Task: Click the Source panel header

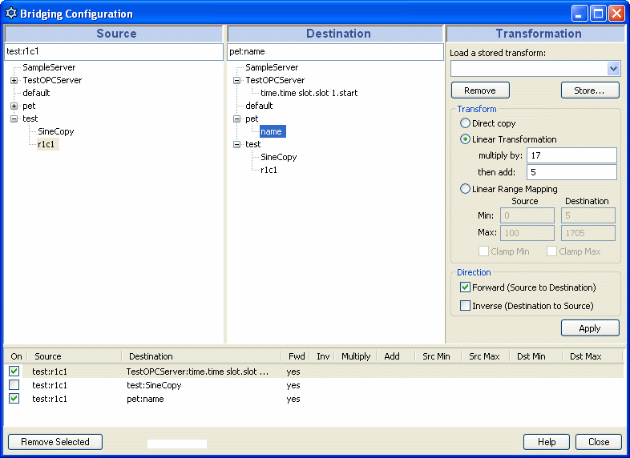Action: pyautogui.click(x=113, y=34)
